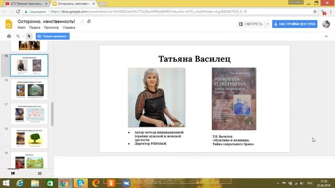335x188 pixels.
Task: Open the 'Только просмотр' mode dropdown
Action: [x=52, y=36]
